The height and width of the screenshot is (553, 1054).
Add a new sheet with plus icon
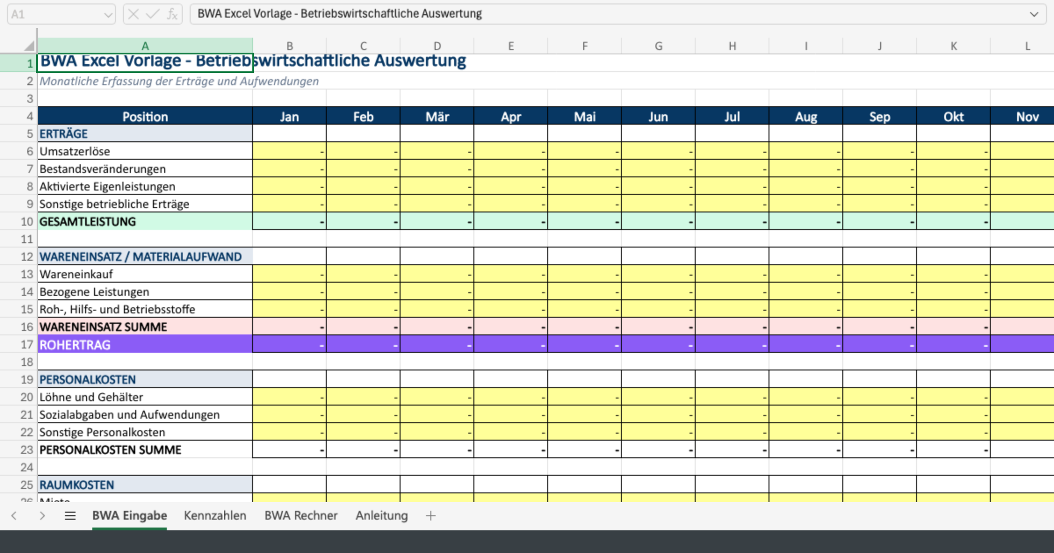tap(431, 516)
